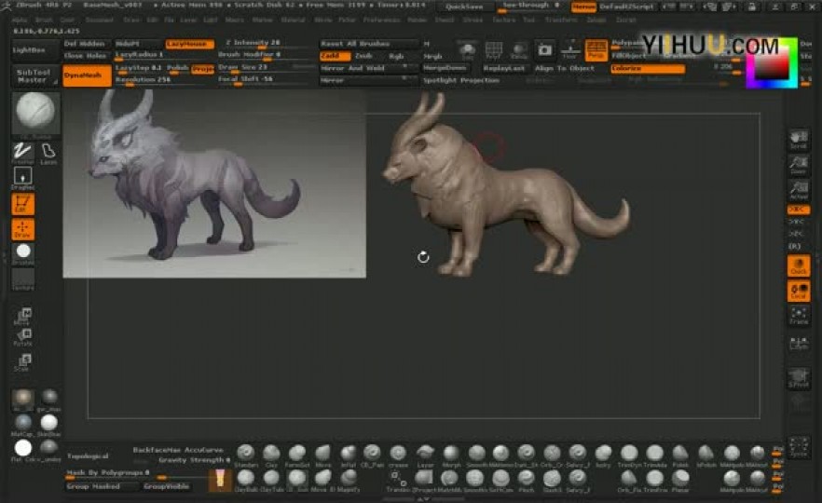Select the Rotate transform icon
Viewport: 822px width, 503px height.
pyautogui.click(x=23, y=337)
